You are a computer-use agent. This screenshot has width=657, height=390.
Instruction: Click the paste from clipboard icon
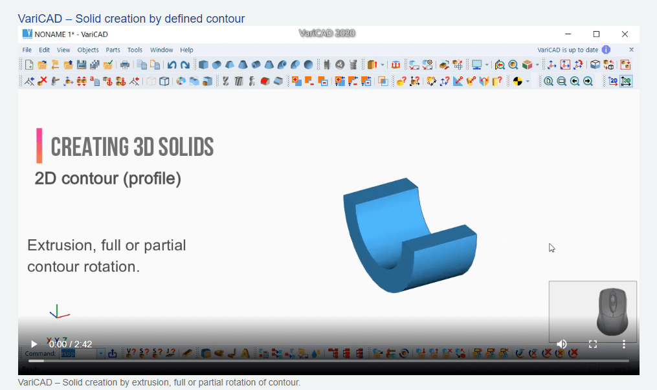[155, 65]
